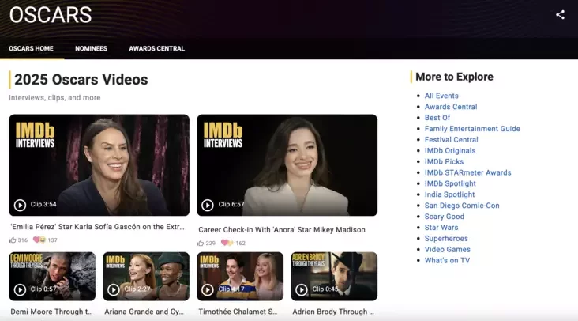
Task: Click thumbs up under the Anora video
Action: 201,244
